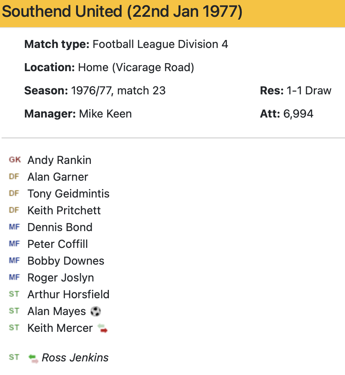Open Keith Pritchett's profile
Viewport: 345px width, 375px height.
(64, 210)
